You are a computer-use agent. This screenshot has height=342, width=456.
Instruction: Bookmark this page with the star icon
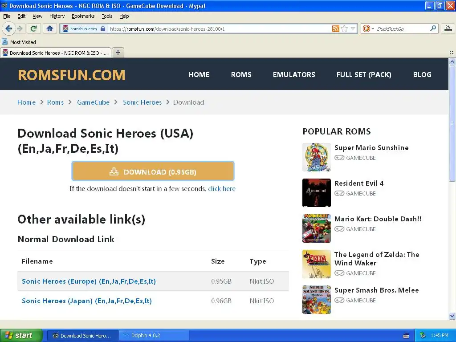(344, 28)
